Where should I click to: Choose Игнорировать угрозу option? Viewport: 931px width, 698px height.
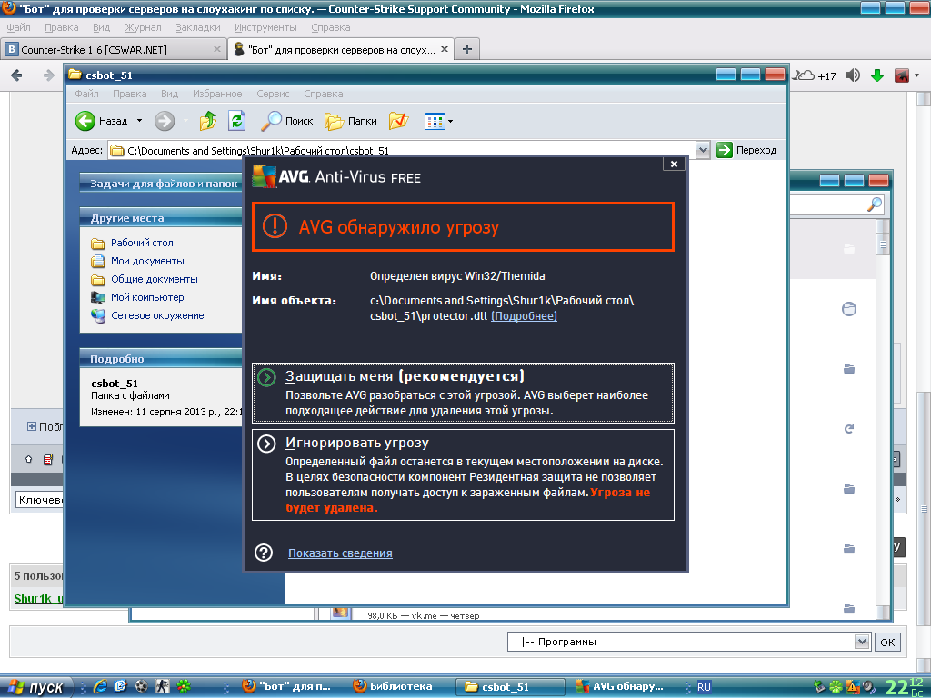point(463,474)
